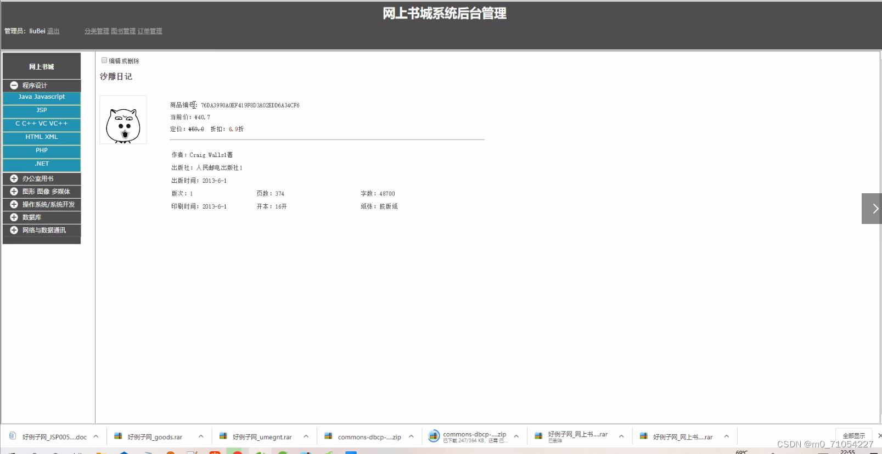Expand the 网络与数据通讯 category
This screenshot has width=882, height=454.
tap(42, 231)
